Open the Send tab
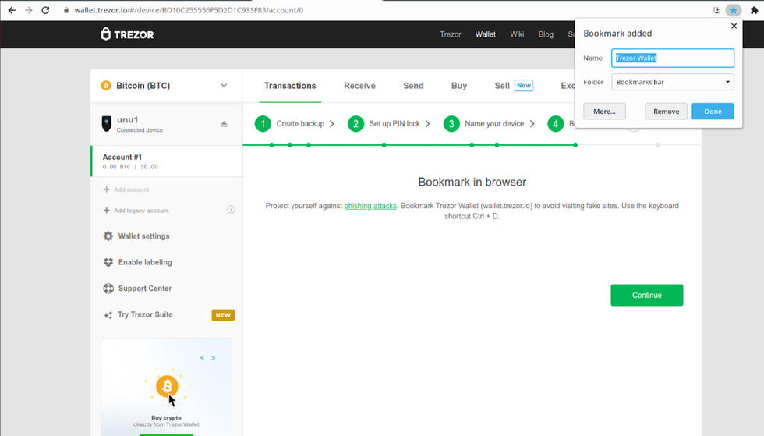This screenshot has height=436, width=764. [413, 86]
